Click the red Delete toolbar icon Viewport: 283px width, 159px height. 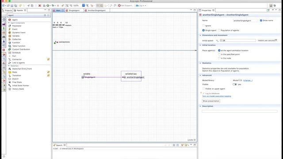(x=40, y=6)
